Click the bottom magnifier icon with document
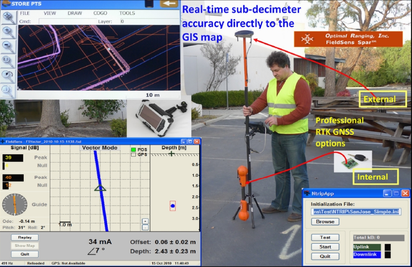This screenshot has width=412, height=267. pos(8,91)
